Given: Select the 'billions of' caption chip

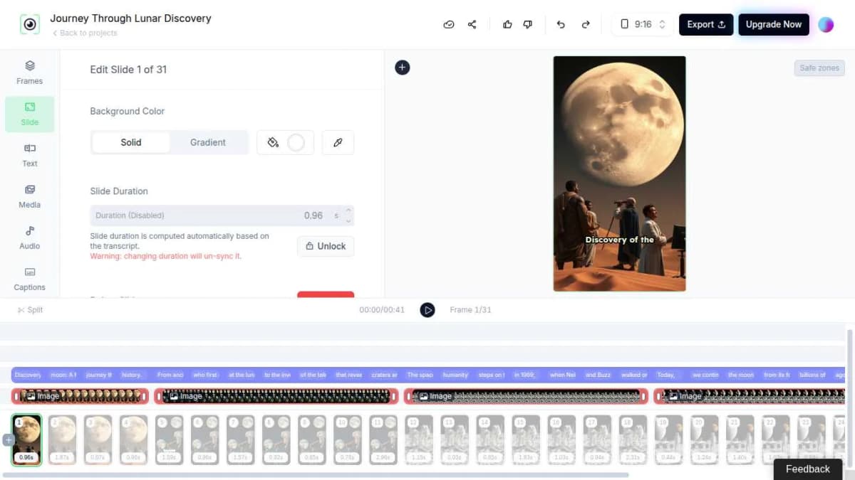Looking at the screenshot, I should coord(812,375).
